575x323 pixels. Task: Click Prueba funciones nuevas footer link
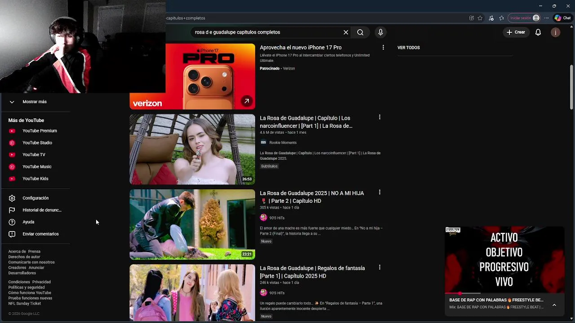pyautogui.click(x=30, y=298)
